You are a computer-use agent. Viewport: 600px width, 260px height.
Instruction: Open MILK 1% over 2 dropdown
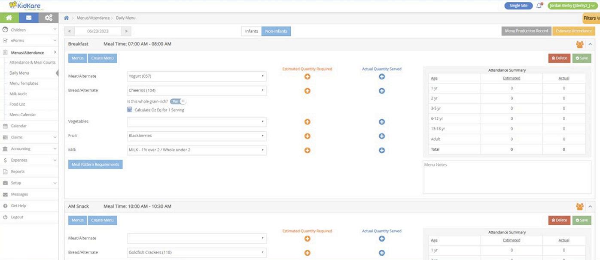click(x=197, y=150)
